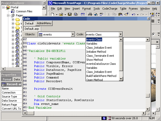Close the Project Explorer panel
Viewport: 161px width, 121px height.
click(44, 3)
